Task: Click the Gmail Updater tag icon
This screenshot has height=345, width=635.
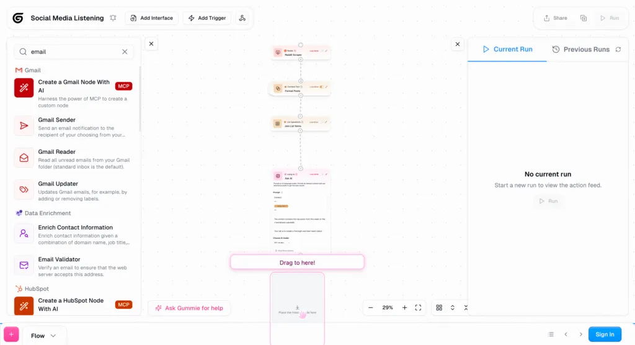Action: pyautogui.click(x=24, y=190)
